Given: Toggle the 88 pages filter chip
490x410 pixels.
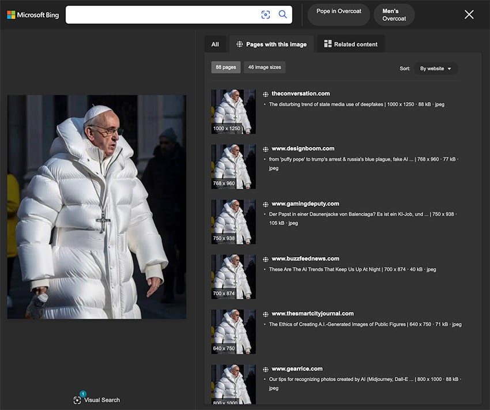Looking at the screenshot, I should pos(225,67).
